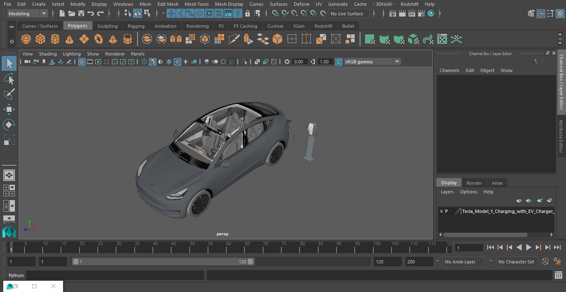The height and width of the screenshot is (292, 566).
Task: Expand the sRGB gamma color space dropdown
Action: click(x=397, y=62)
